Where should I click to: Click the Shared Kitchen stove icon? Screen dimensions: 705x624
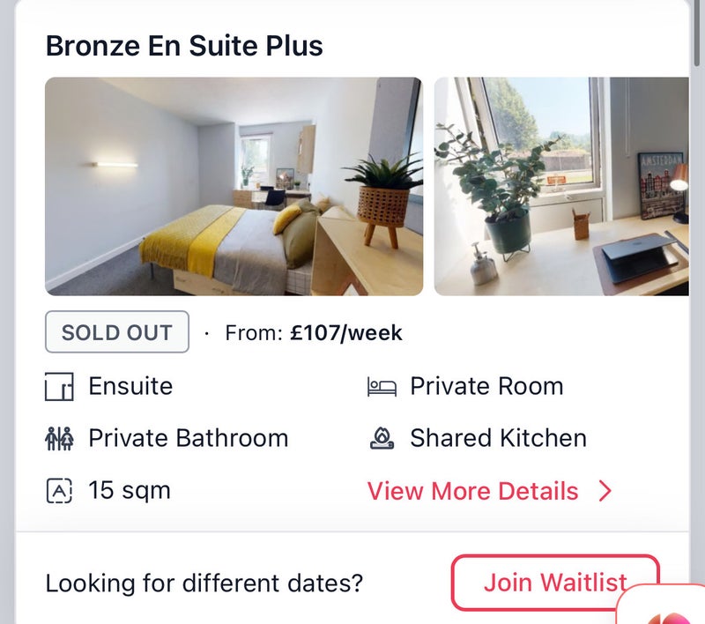pos(382,438)
